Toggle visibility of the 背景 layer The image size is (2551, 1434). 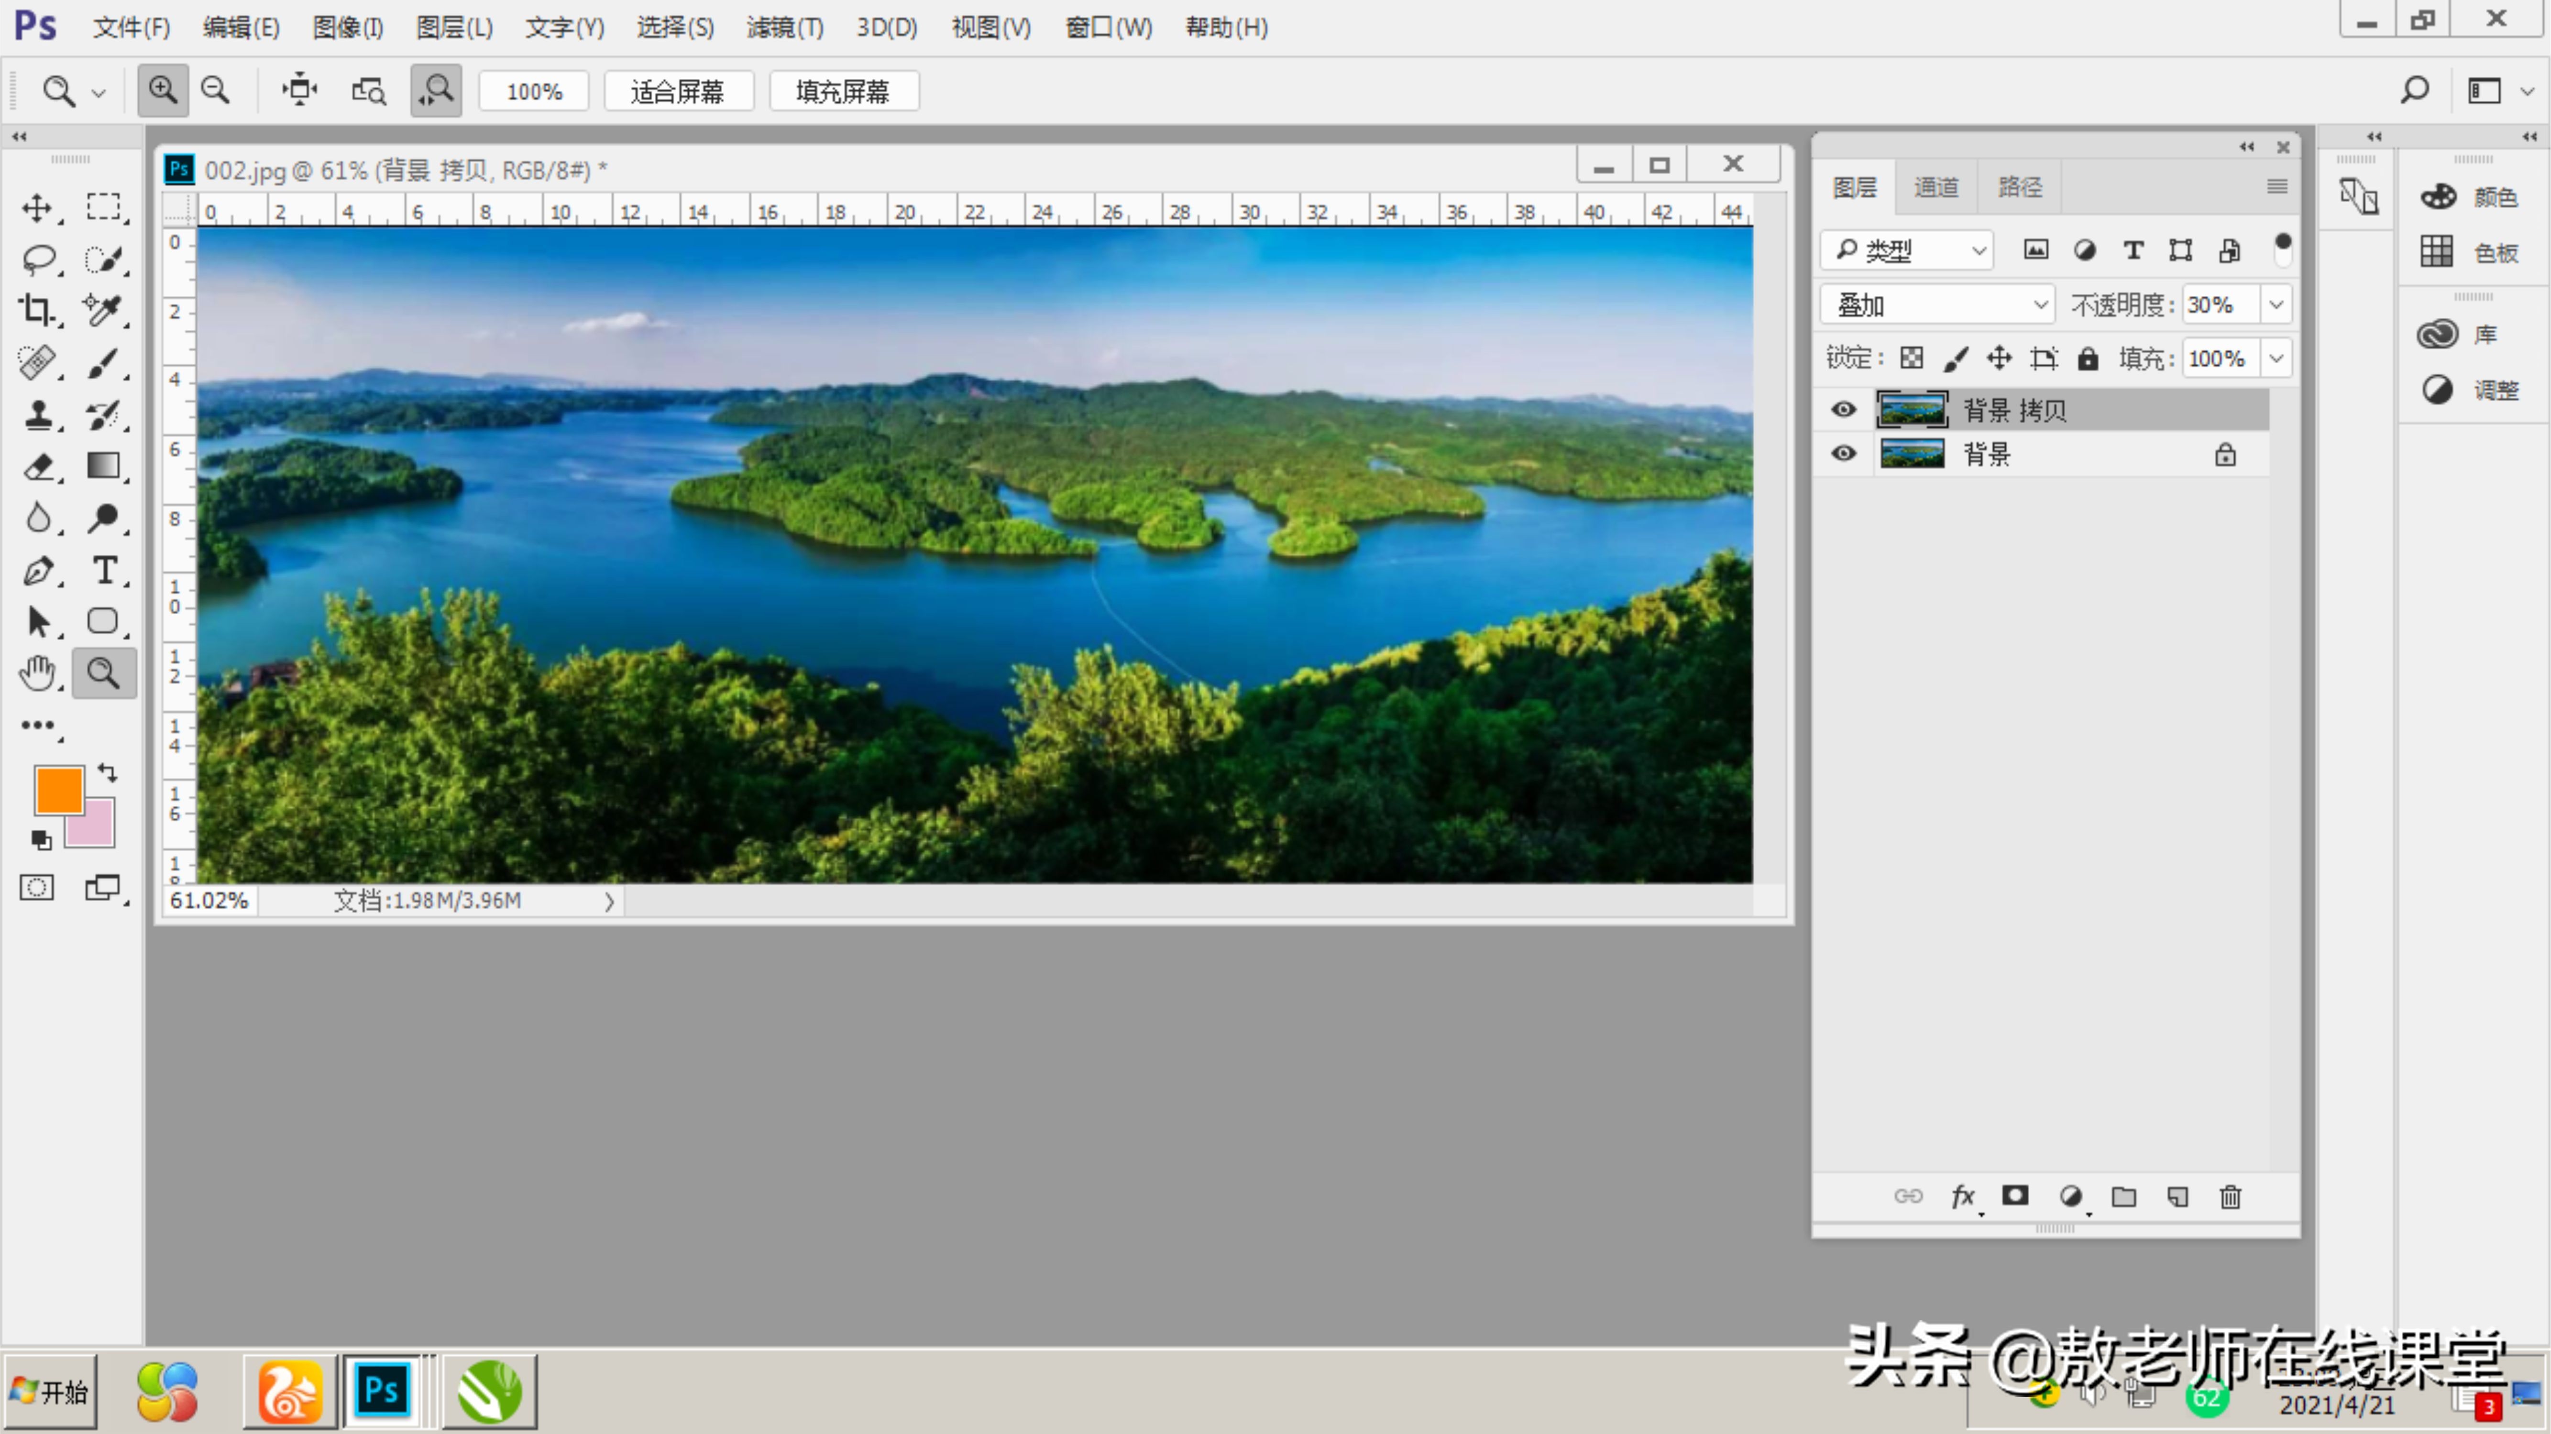click(x=1843, y=454)
